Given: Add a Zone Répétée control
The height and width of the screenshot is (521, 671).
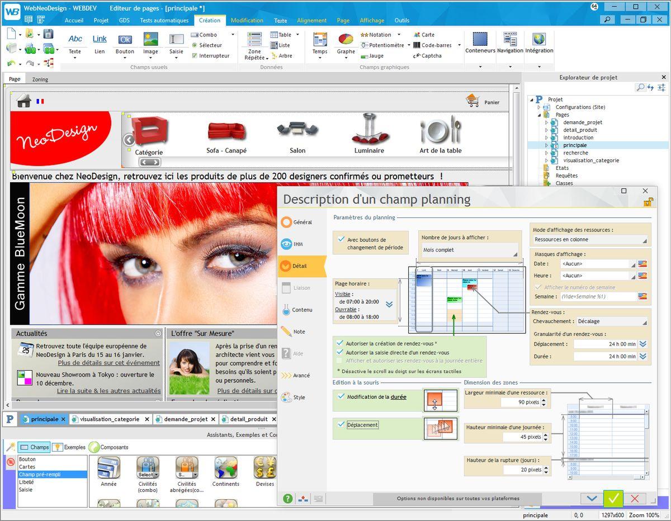Looking at the screenshot, I should (x=254, y=46).
